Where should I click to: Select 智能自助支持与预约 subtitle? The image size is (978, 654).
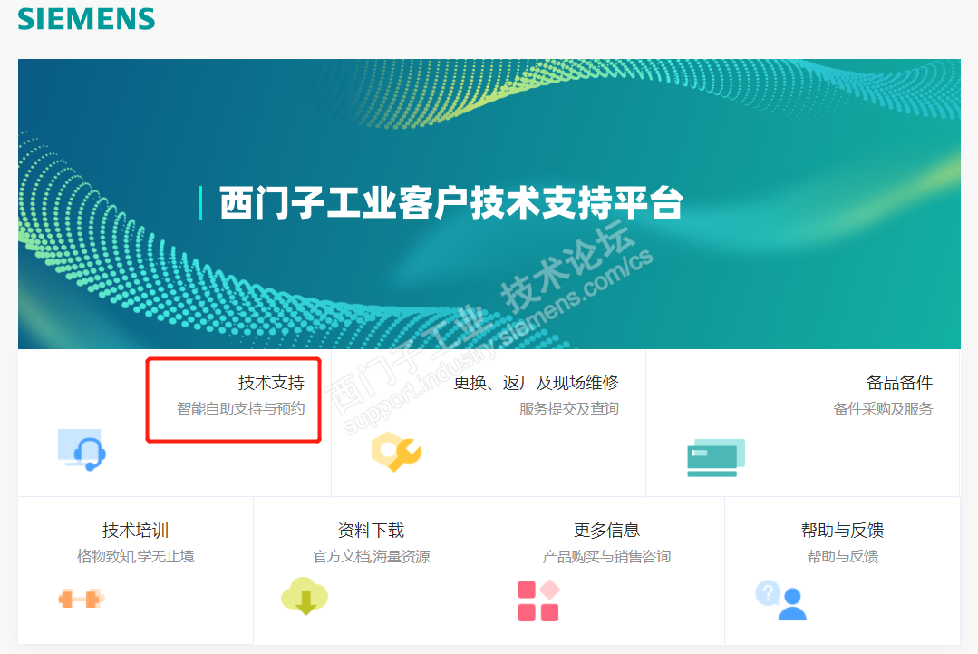(241, 409)
